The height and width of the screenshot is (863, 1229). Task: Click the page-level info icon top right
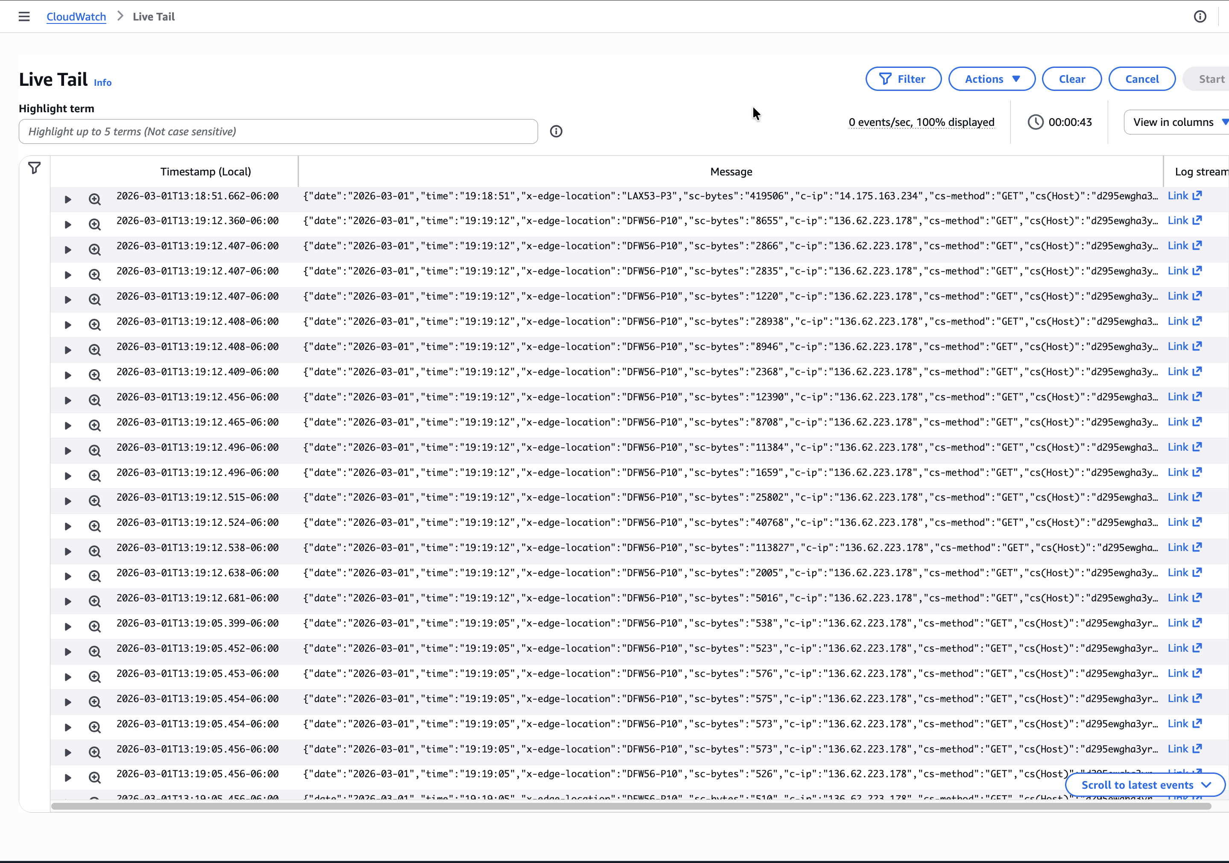click(x=1200, y=17)
